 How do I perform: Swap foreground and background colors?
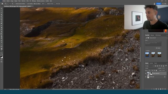pos(2,55)
